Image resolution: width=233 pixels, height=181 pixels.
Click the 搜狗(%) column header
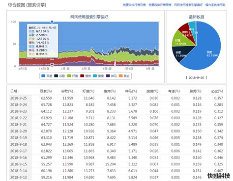(110, 91)
